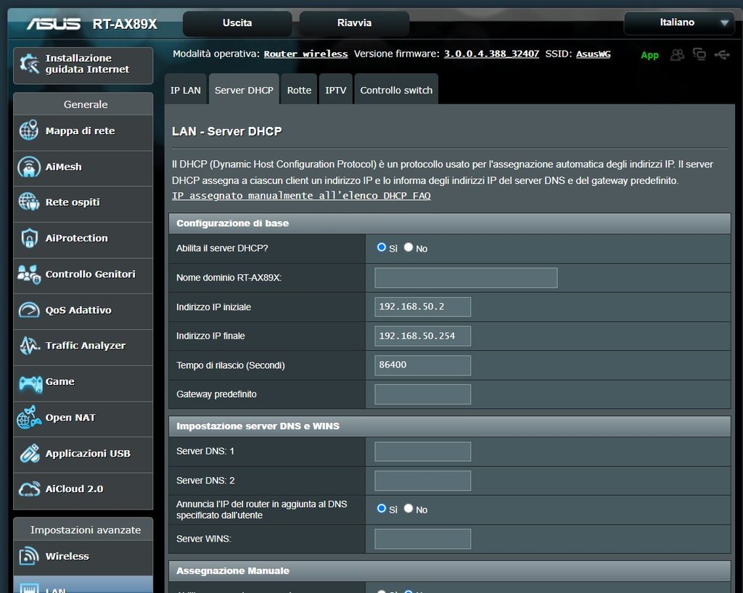Screen dimensions: 743x593
Task: Click the Indirizzo IP iniziale field
Action: pyautogui.click(x=422, y=307)
